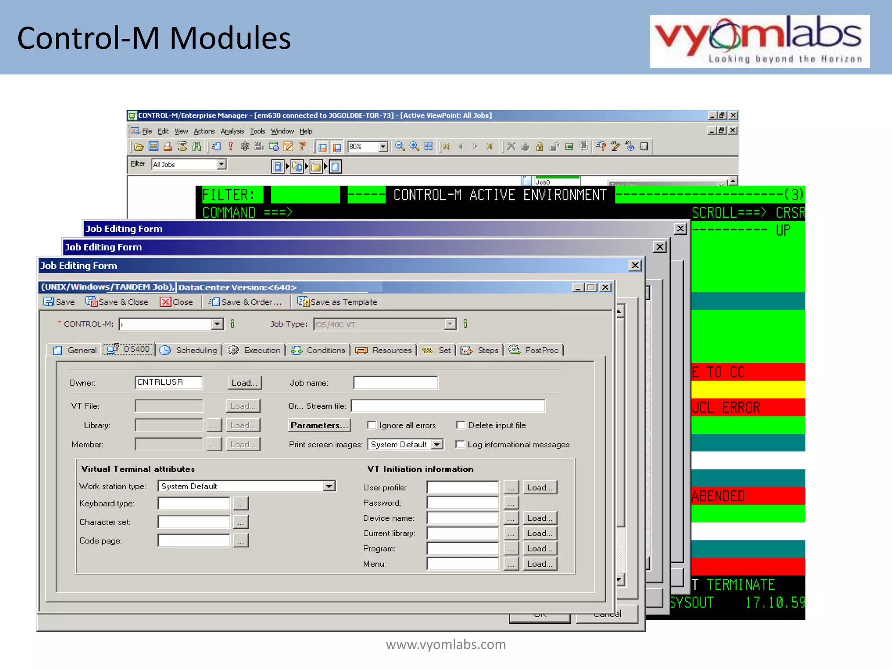The width and height of the screenshot is (892, 669).
Task: Click into the Job name input field
Action: click(395, 383)
